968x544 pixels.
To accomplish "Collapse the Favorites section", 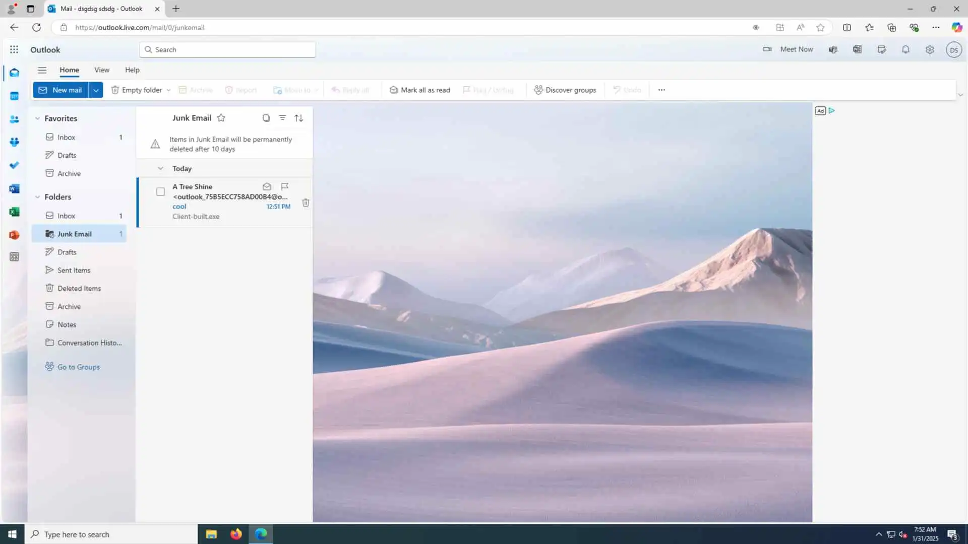I will click(37, 118).
